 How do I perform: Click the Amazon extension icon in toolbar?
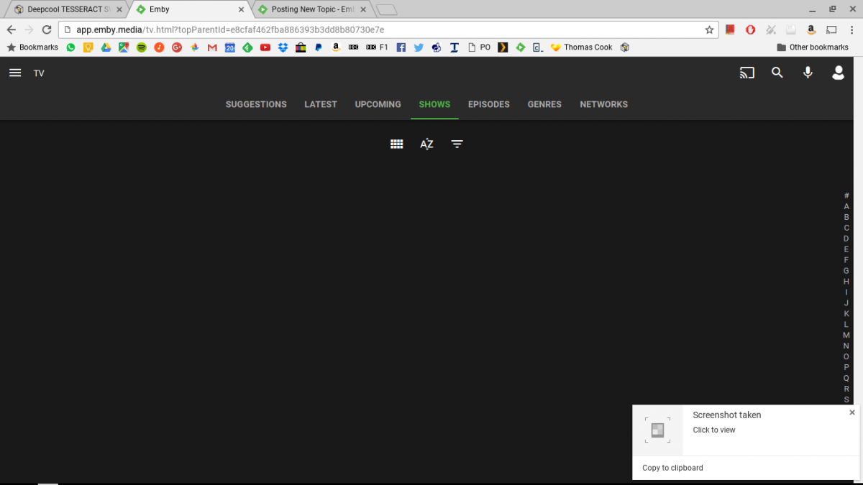pos(811,29)
